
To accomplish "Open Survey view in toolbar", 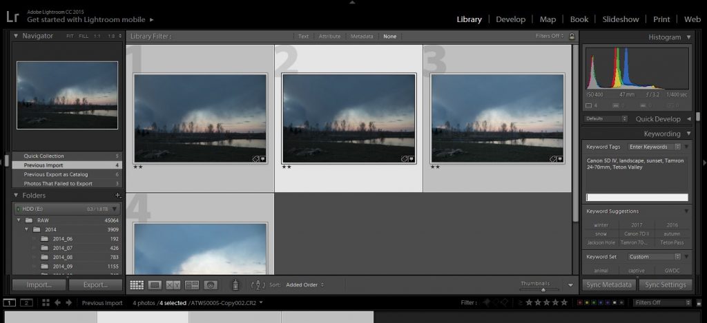I will point(192,284).
